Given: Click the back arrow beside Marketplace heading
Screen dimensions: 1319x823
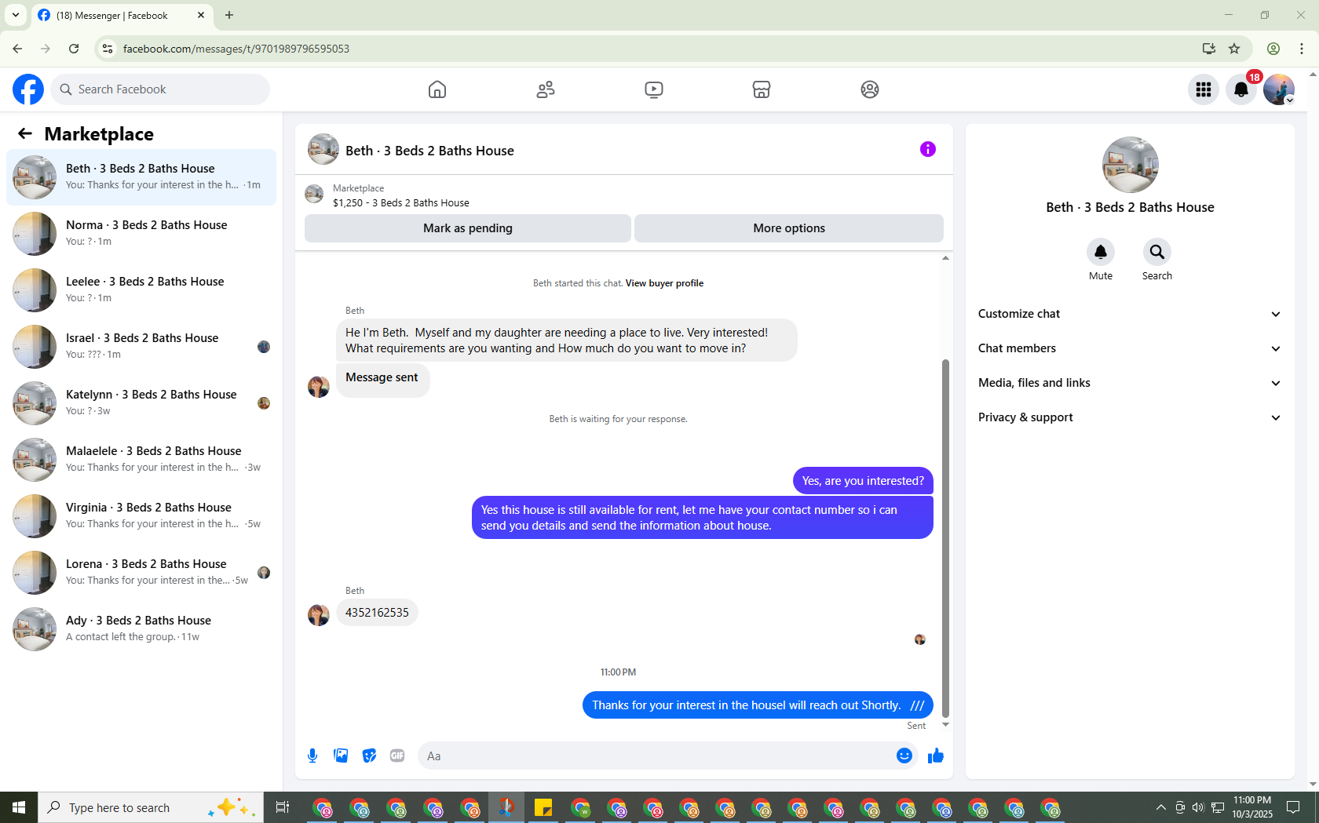Looking at the screenshot, I should (25, 133).
